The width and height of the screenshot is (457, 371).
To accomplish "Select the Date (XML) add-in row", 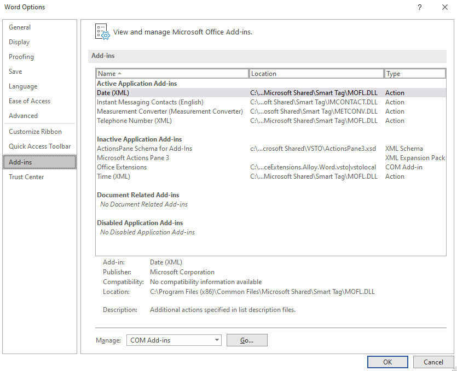I will pyautogui.click(x=271, y=93).
